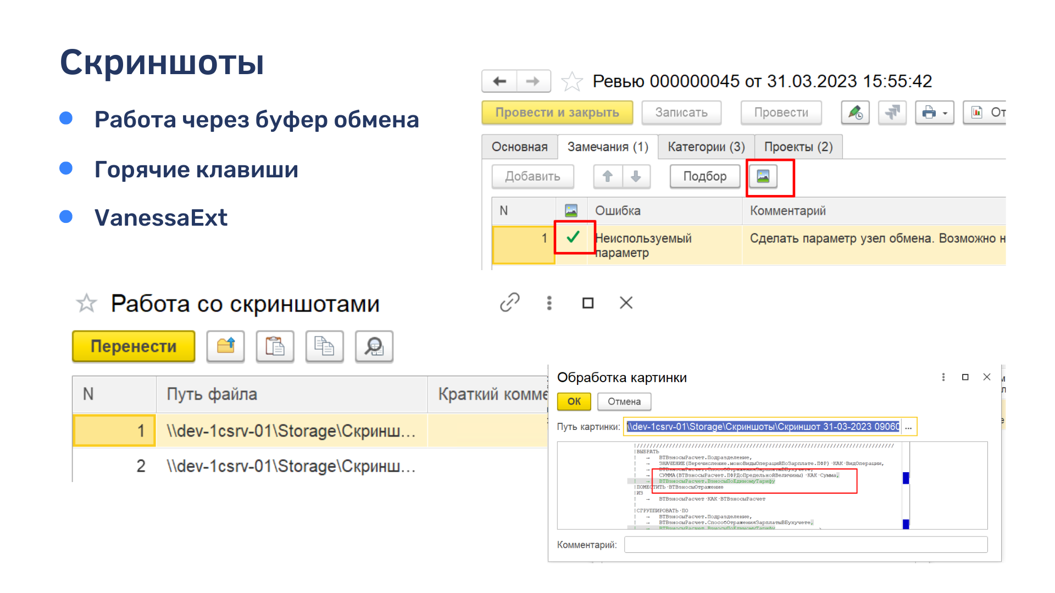Click the screenshot picture icon next to Подбор
Screen dimensions: 1055x593
(x=763, y=176)
